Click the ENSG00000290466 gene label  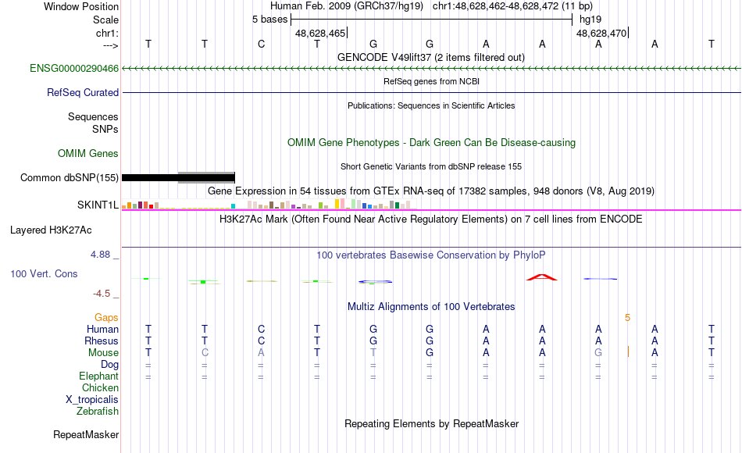(74, 68)
